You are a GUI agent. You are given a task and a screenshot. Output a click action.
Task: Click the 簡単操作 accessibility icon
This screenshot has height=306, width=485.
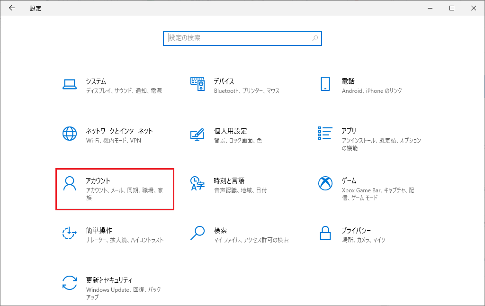(x=70, y=233)
